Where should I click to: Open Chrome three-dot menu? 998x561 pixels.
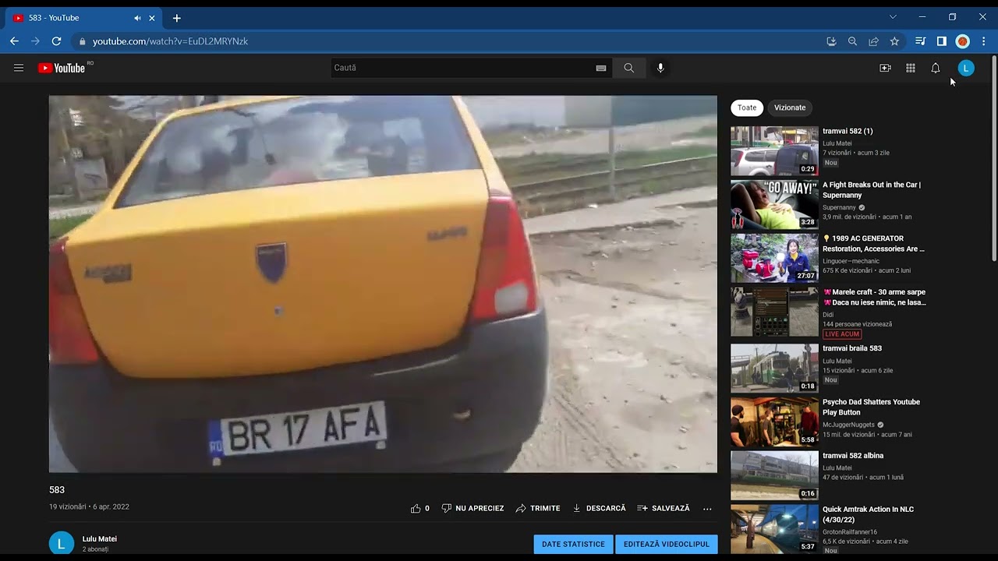984,41
